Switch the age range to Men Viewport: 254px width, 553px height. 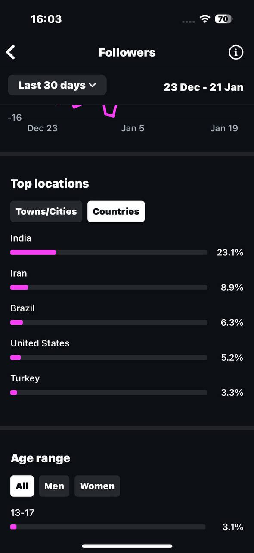[54, 486]
